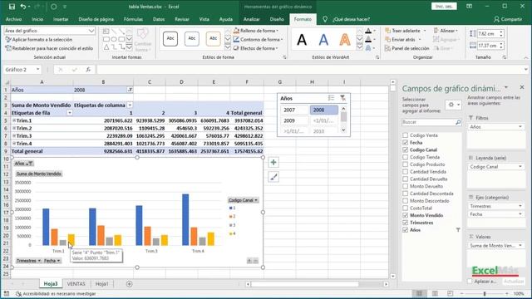The height and width of the screenshot is (299, 532).
Task: Uncheck Monto Vendido field
Action: pyautogui.click(x=405, y=215)
